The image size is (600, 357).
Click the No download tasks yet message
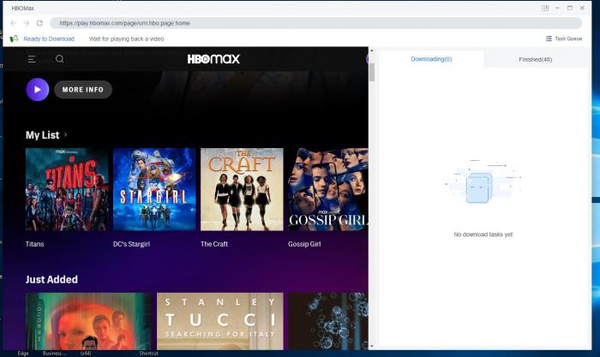[x=483, y=235]
